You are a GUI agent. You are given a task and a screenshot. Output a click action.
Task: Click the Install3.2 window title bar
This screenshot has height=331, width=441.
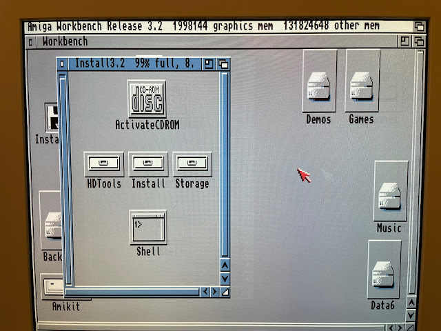(134, 64)
